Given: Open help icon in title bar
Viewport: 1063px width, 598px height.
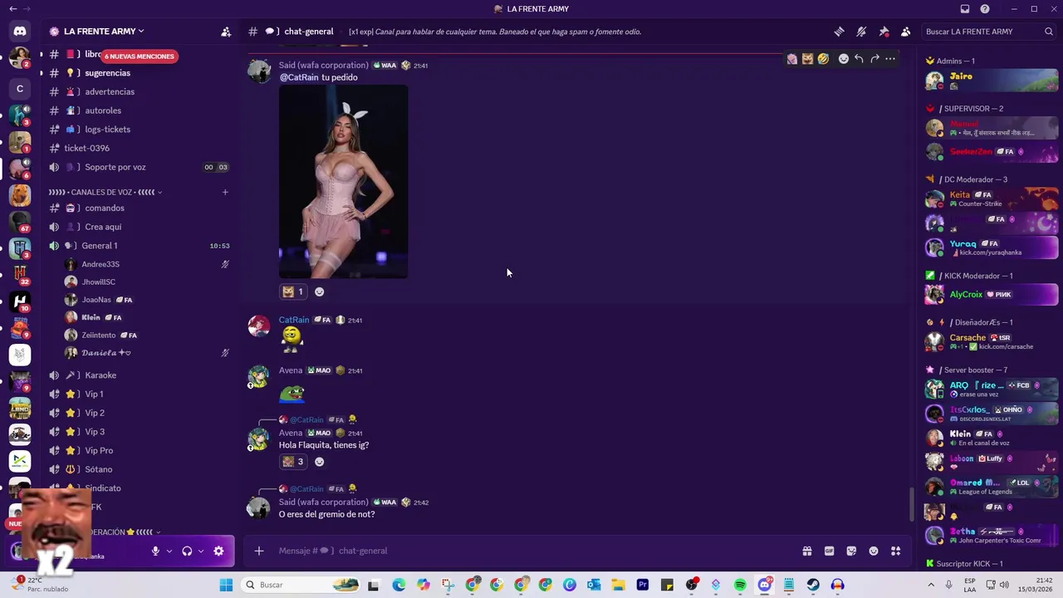Looking at the screenshot, I should (x=985, y=9).
